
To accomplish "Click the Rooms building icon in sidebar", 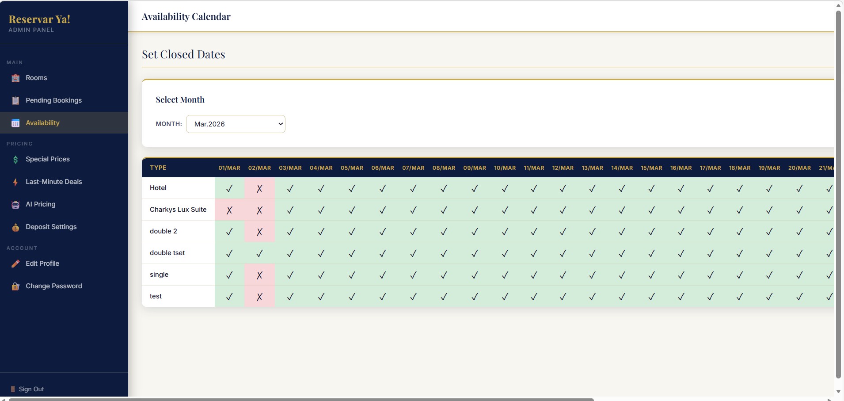I will [15, 78].
